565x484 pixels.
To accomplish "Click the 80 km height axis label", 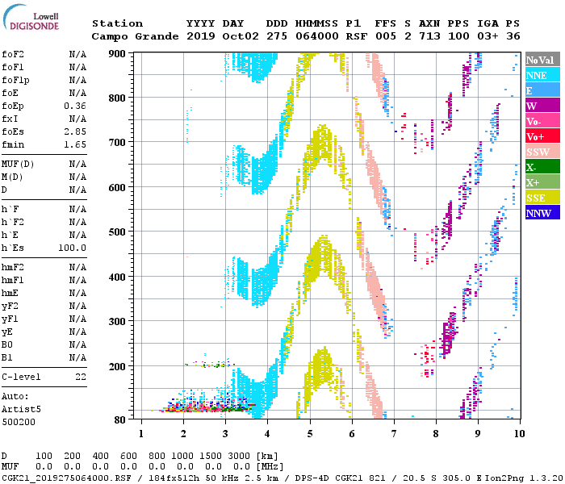I will 119,420.
